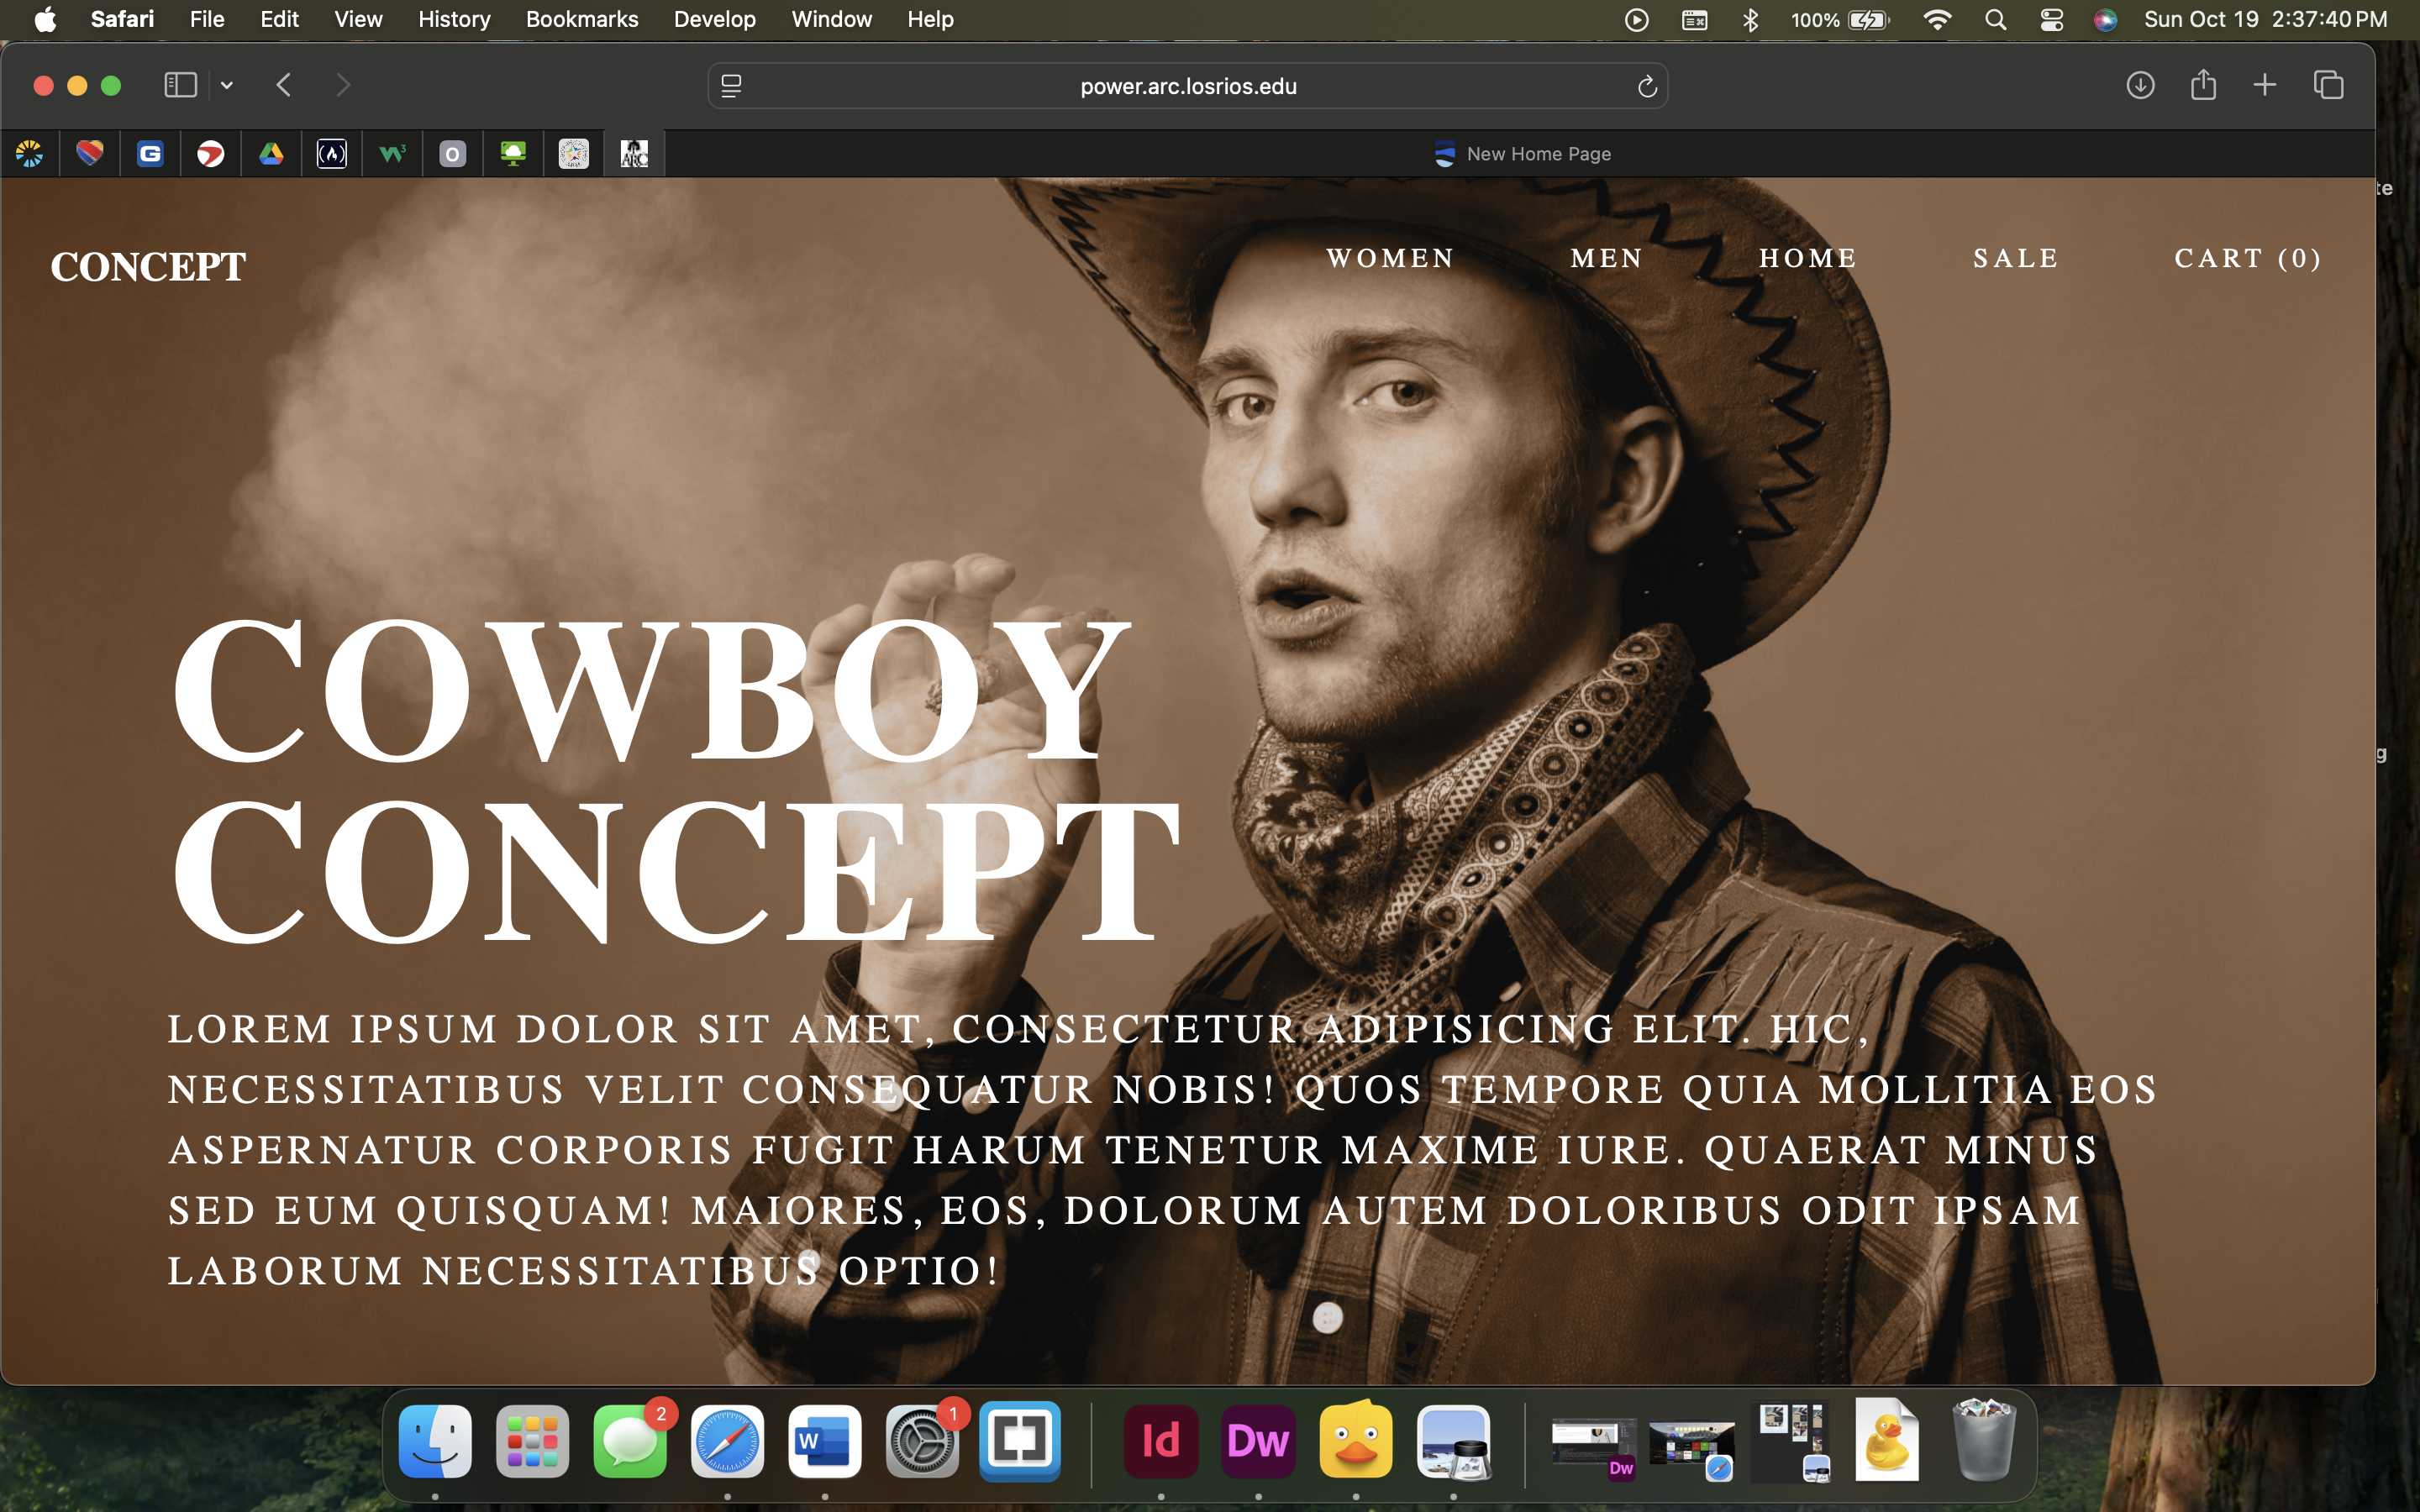Image resolution: width=2420 pixels, height=1512 pixels.
Task: Click the Wi-Fi status icon
Action: pyautogui.click(x=1937, y=20)
